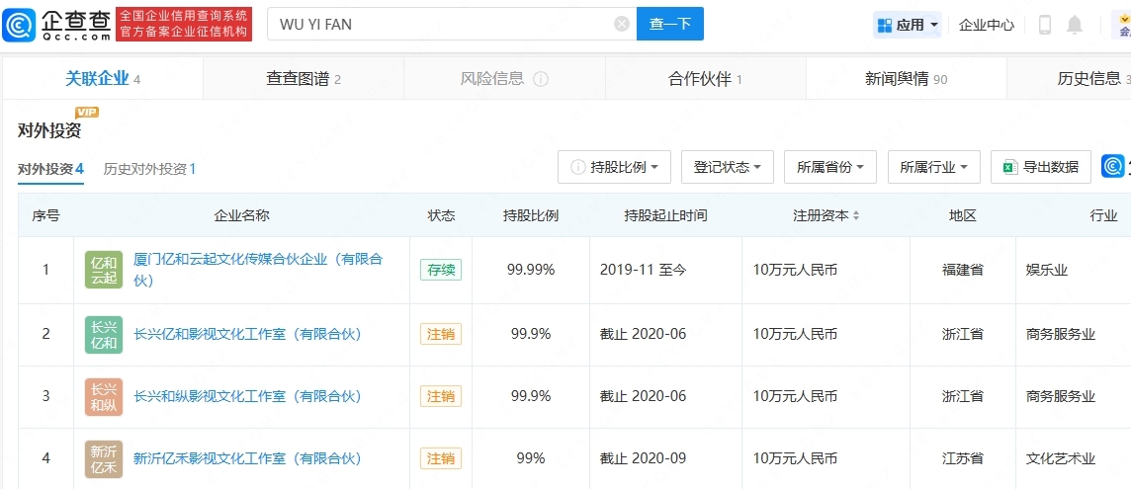Image resolution: width=1131 pixels, height=489 pixels.
Task: Open 厦门亿和云起文化传媒合伙企业 link
Action: pyautogui.click(x=257, y=270)
